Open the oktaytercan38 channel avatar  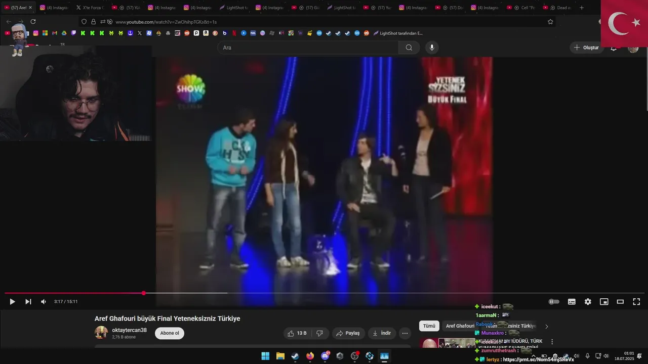tap(101, 333)
